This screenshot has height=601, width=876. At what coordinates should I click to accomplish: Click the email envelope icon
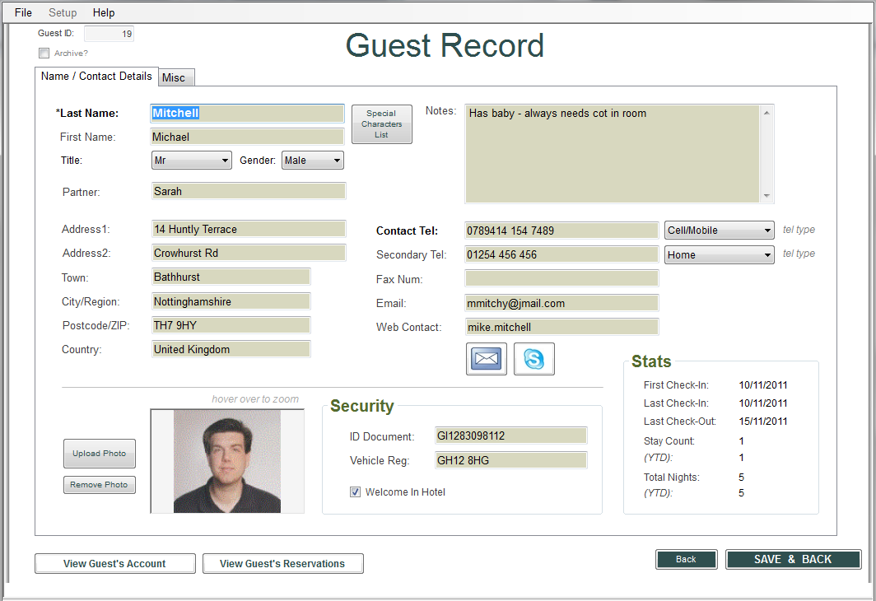(487, 360)
